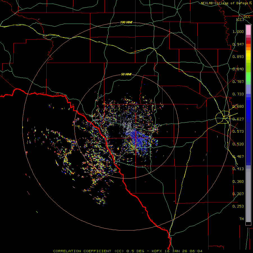The image size is (253, 253).
Task: Click the 0.893 legend value
Action: [x=238, y=57]
